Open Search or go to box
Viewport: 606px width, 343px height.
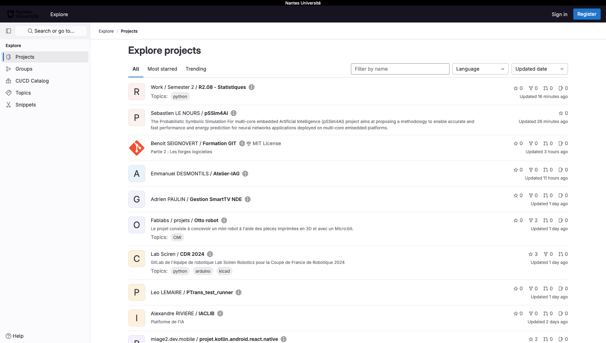tap(51, 31)
